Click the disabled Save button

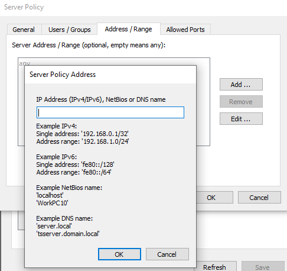click(x=263, y=267)
